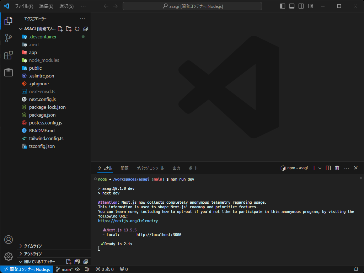Viewport: 364px width, 273px height.
Task: Click the command center search box
Action: tap(192, 6)
